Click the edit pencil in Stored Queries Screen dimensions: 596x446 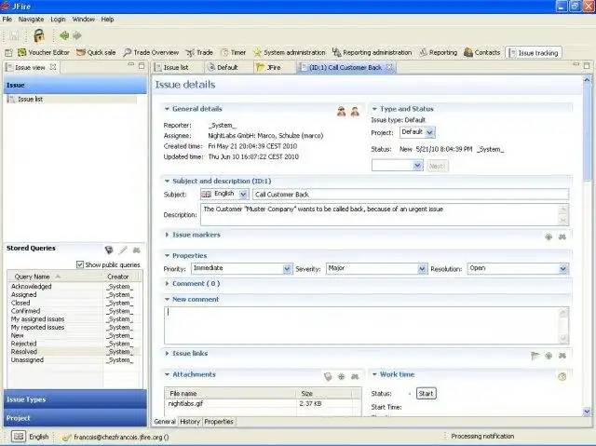click(x=123, y=250)
